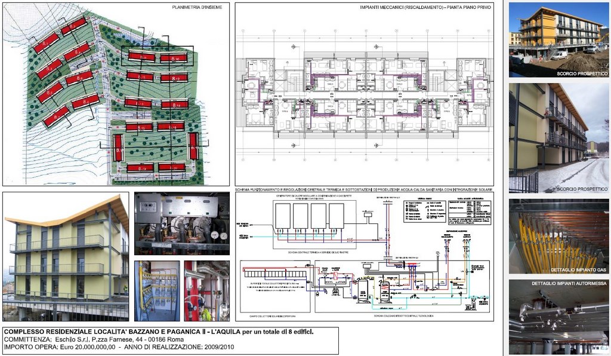611x356 pixels.
Task: Open the green facade building photo
Action: click(66, 257)
